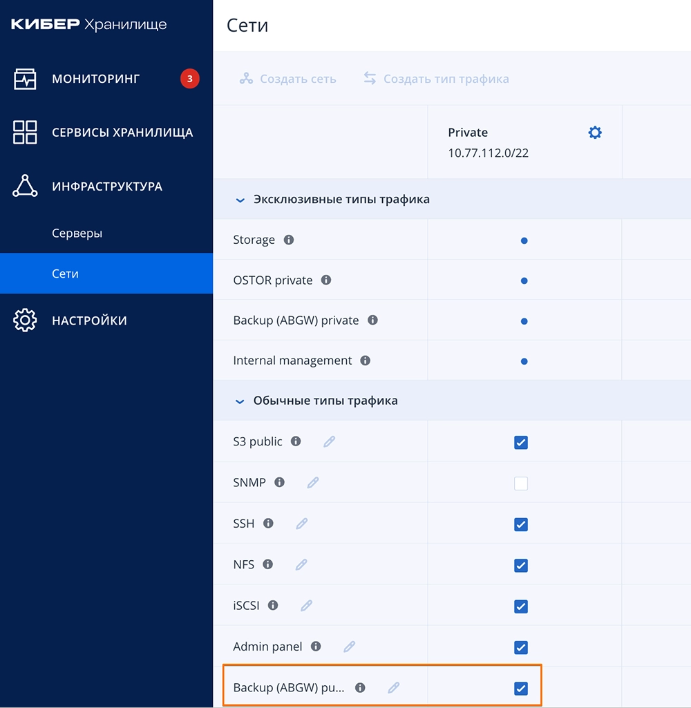Screen dimensions: 691x708
Task: Disable SSH checkbox on Private network
Action: [x=521, y=525]
